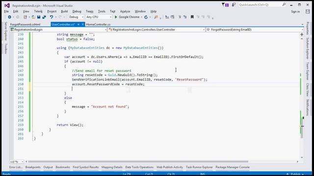Click the Comment out selected lines icon
Screen dimensions: 314x176
(180, 17)
